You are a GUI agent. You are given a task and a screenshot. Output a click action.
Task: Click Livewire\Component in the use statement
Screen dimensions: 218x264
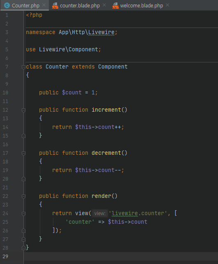(x=69, y=50)
